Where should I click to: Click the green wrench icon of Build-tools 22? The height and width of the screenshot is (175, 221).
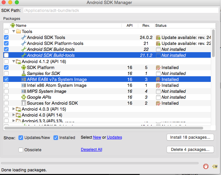tap(24, 49)
